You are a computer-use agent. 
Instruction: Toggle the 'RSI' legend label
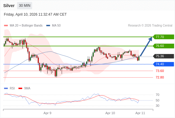pyautogui.click(x=12, y=88)
